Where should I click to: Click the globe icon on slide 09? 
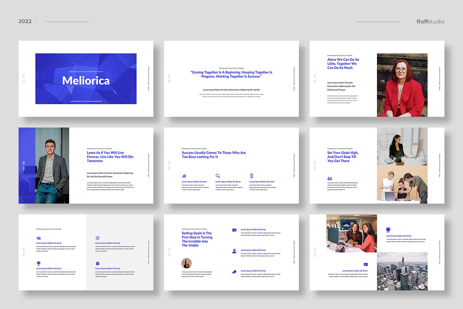(x=388, y=230)
